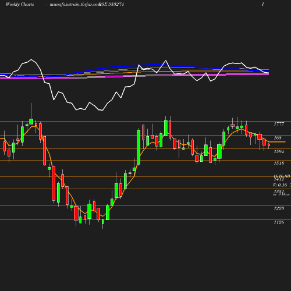Click the "Weekly Charts" title text
Screen dimensions: 291x291
[x=20, y=5]
